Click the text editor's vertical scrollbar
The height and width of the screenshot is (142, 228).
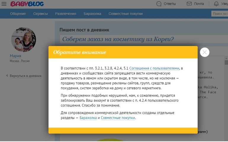click(226, 88)
